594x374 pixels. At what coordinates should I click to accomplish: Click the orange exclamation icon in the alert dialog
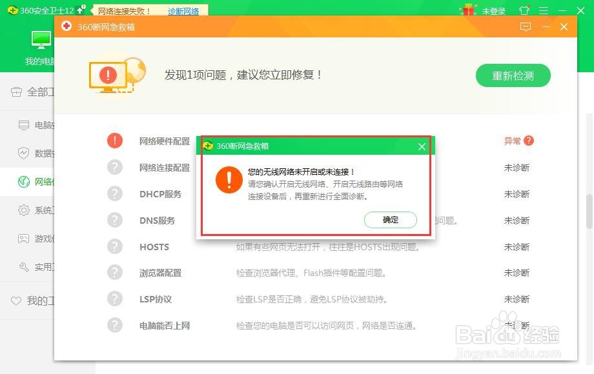click(229, 180)
